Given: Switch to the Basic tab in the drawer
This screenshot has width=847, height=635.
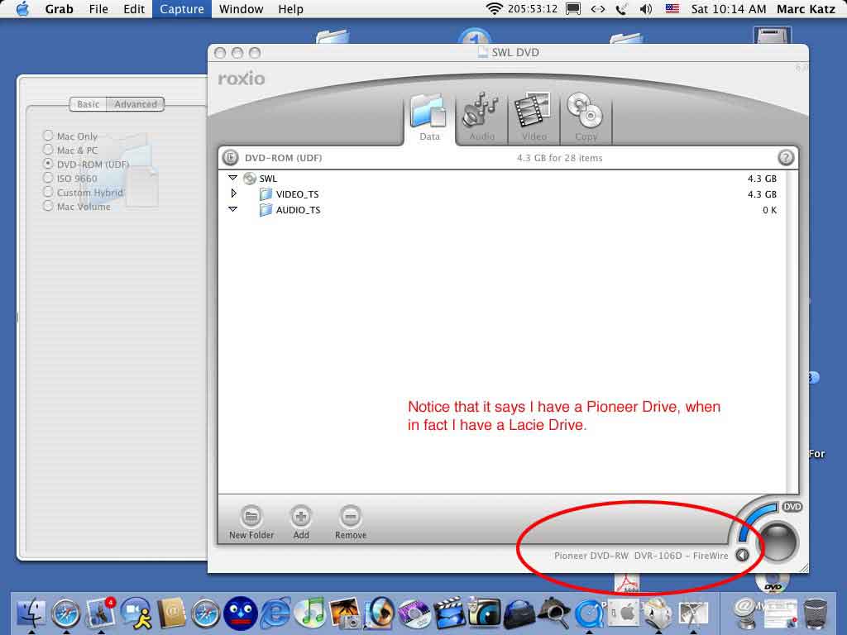Looking at the screenshot, I should click(x=88, y=104).
